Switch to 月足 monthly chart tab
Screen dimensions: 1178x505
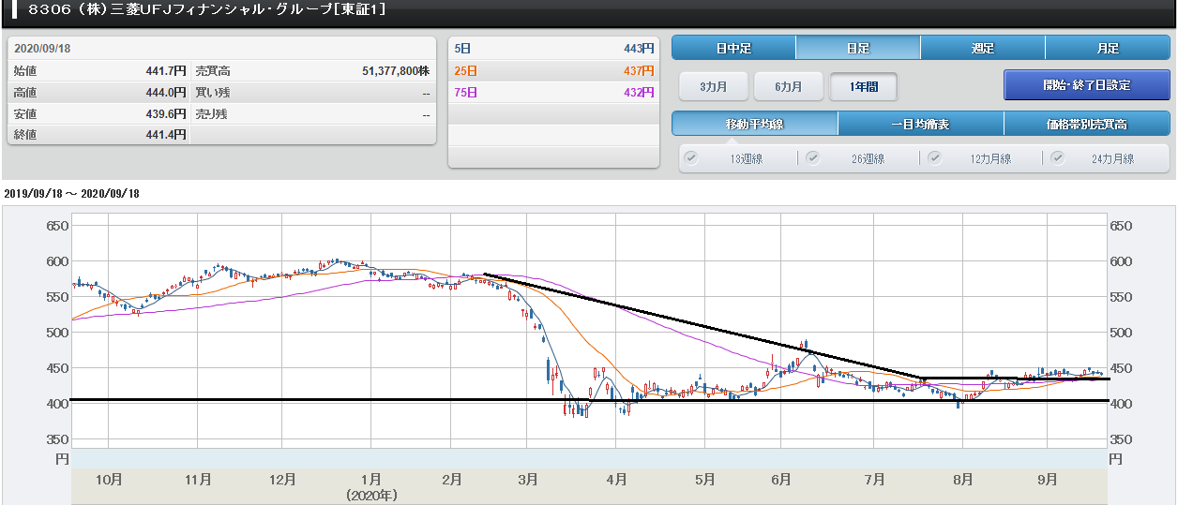tap(1108, 48)
